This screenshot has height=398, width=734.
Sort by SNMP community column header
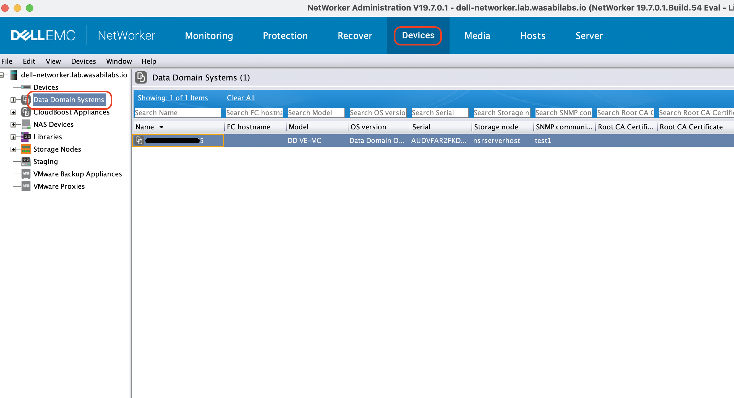tap(564, 127)
